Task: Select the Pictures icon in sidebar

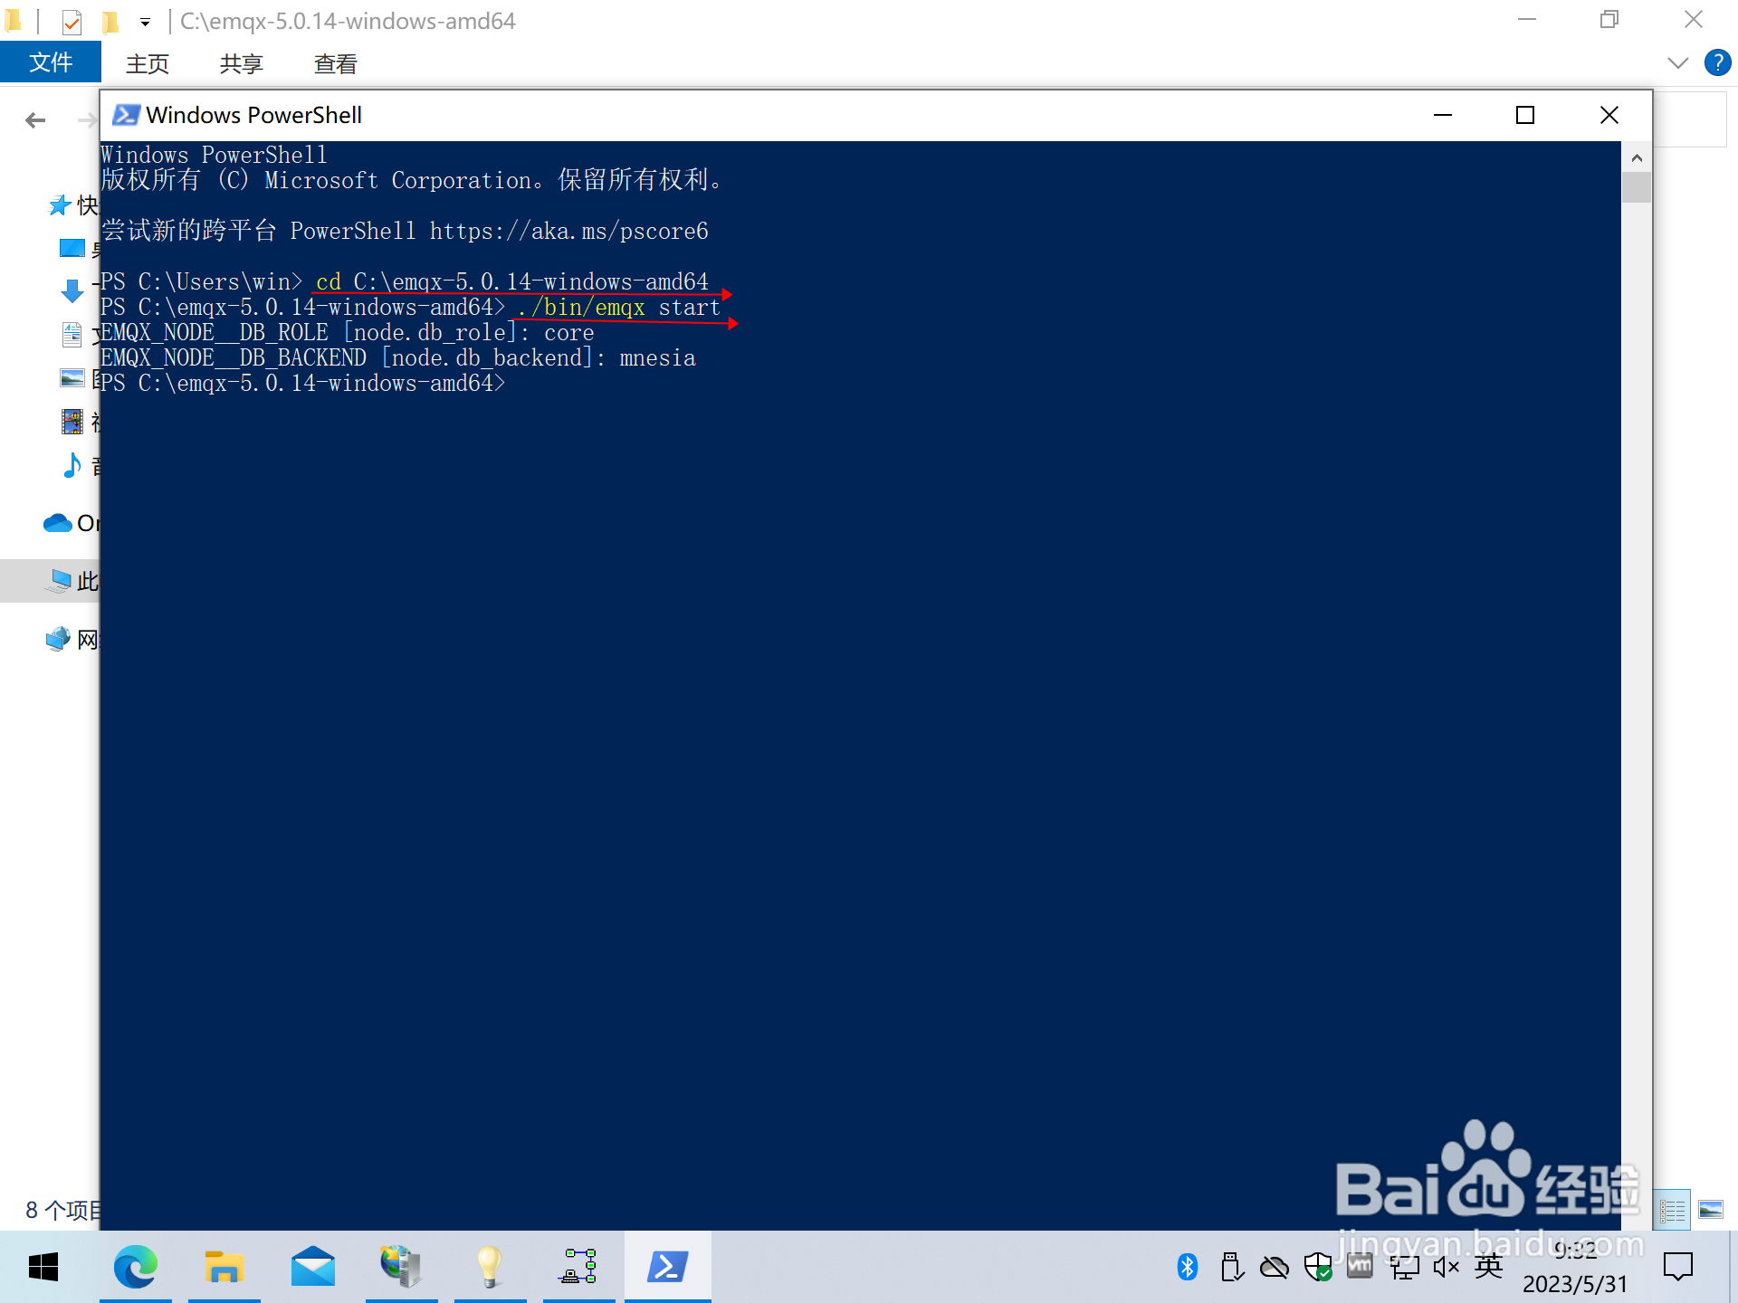Action: 72,377
